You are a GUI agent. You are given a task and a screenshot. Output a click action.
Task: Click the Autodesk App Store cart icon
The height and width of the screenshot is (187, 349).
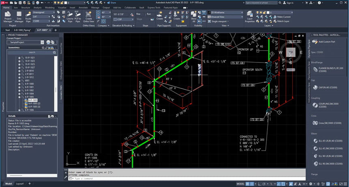pyautogui.click(x=306, y=3)
